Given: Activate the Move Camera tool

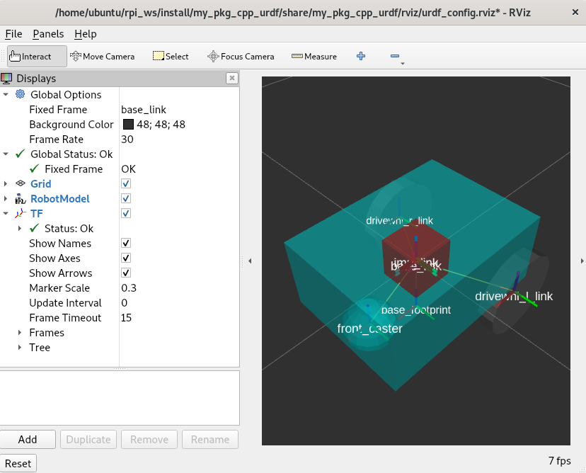Looking at the screenshot, I should pyautogui.click(x=102, y=57).
